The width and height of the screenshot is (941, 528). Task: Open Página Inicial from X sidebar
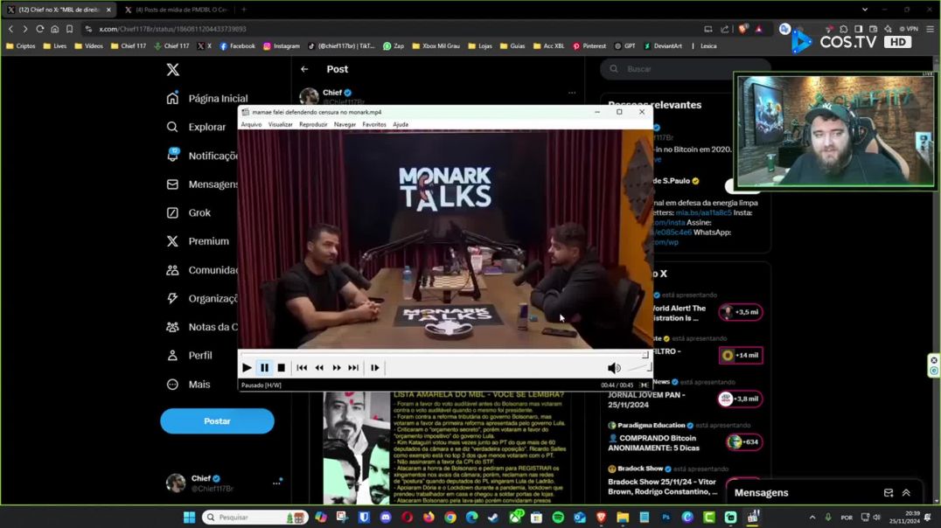click(x=207, y=99)
